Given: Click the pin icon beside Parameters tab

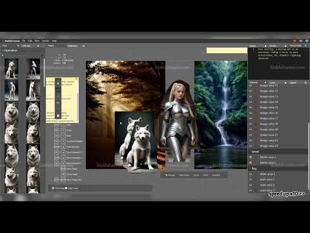Looking at the screenshot, I should click(83, 46).
